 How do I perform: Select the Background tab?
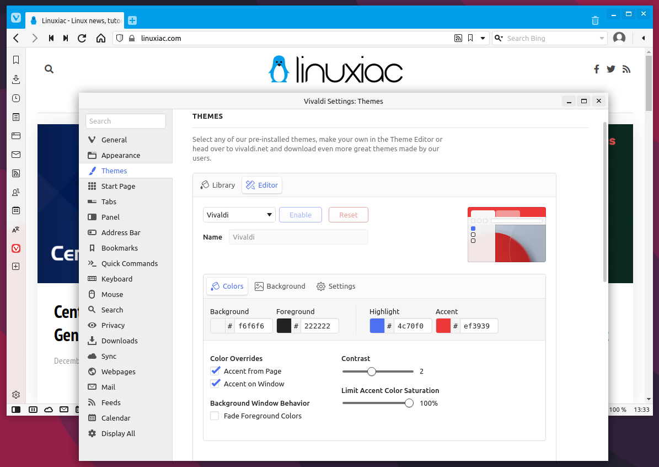[280, 286]
